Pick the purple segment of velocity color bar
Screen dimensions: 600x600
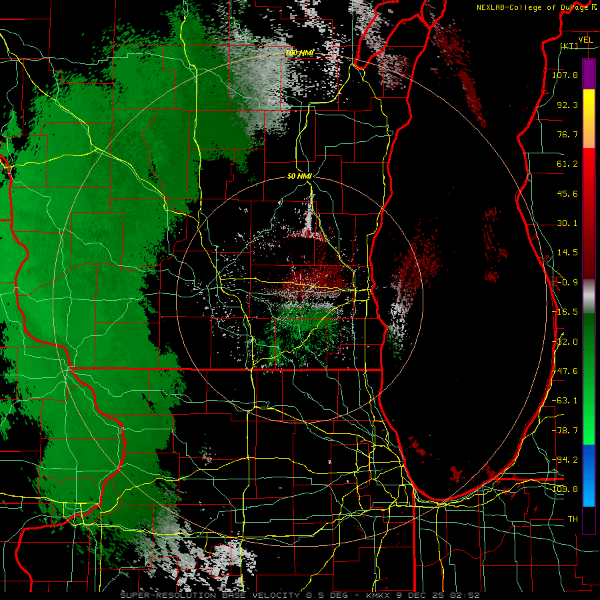pyautogui.click(x=589, y=74)
